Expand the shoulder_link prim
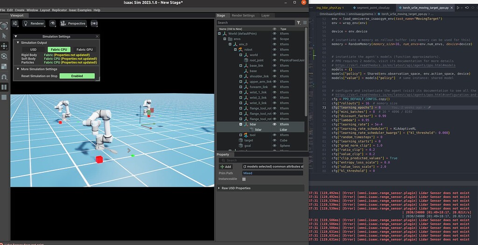Screen dimensions: 478x245 [x=241, y=76]
